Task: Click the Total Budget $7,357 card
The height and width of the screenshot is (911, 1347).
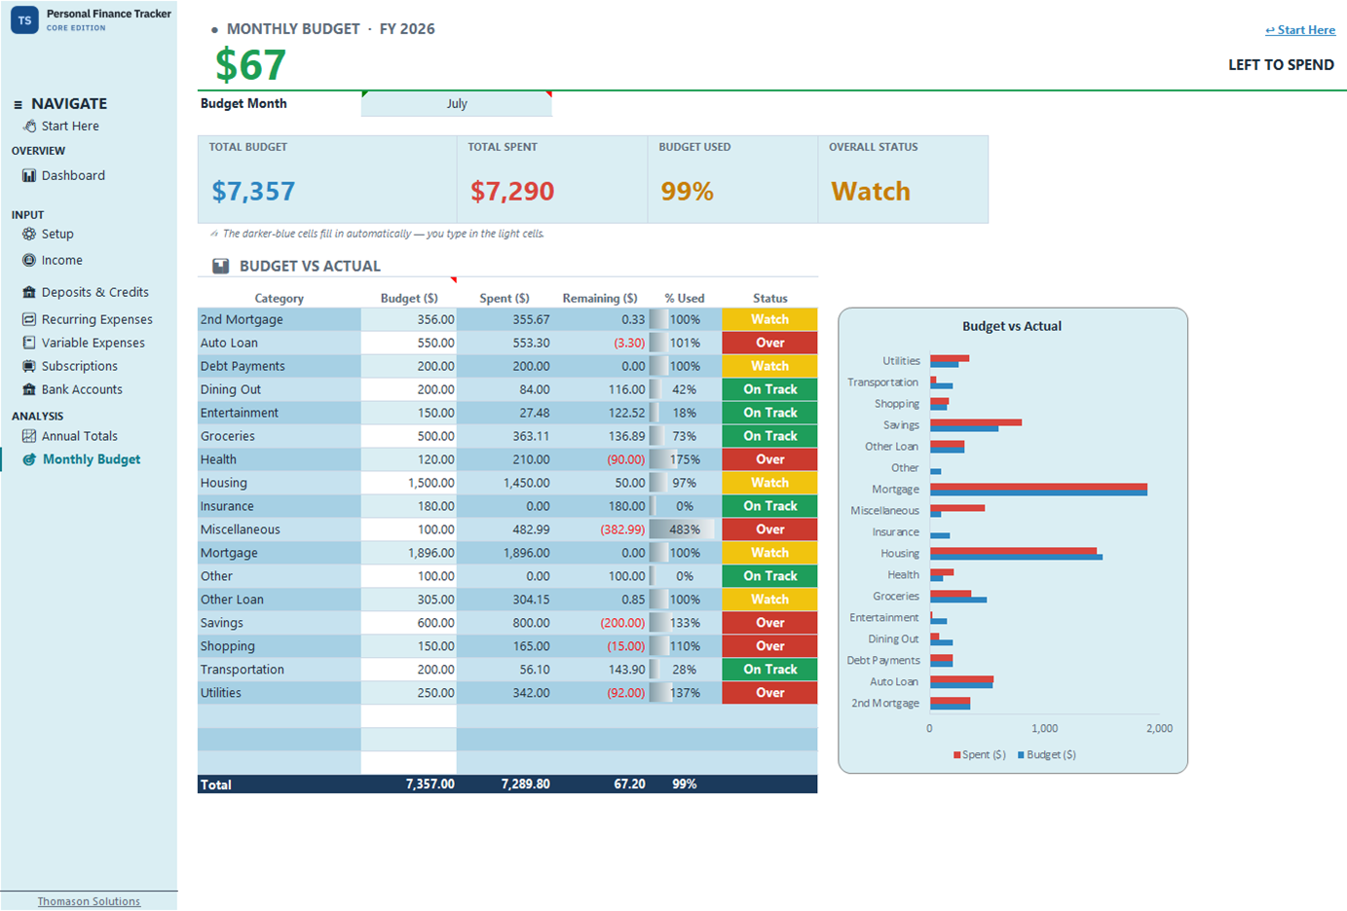Action: click(327, 179)
